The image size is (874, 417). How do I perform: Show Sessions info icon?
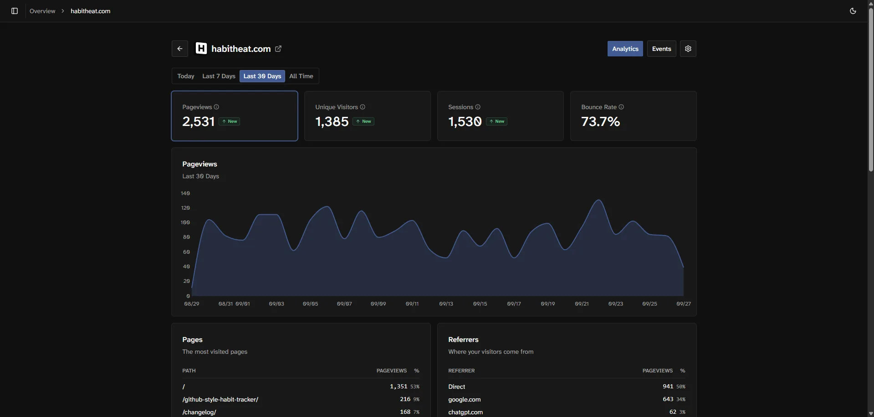(478, 107)
